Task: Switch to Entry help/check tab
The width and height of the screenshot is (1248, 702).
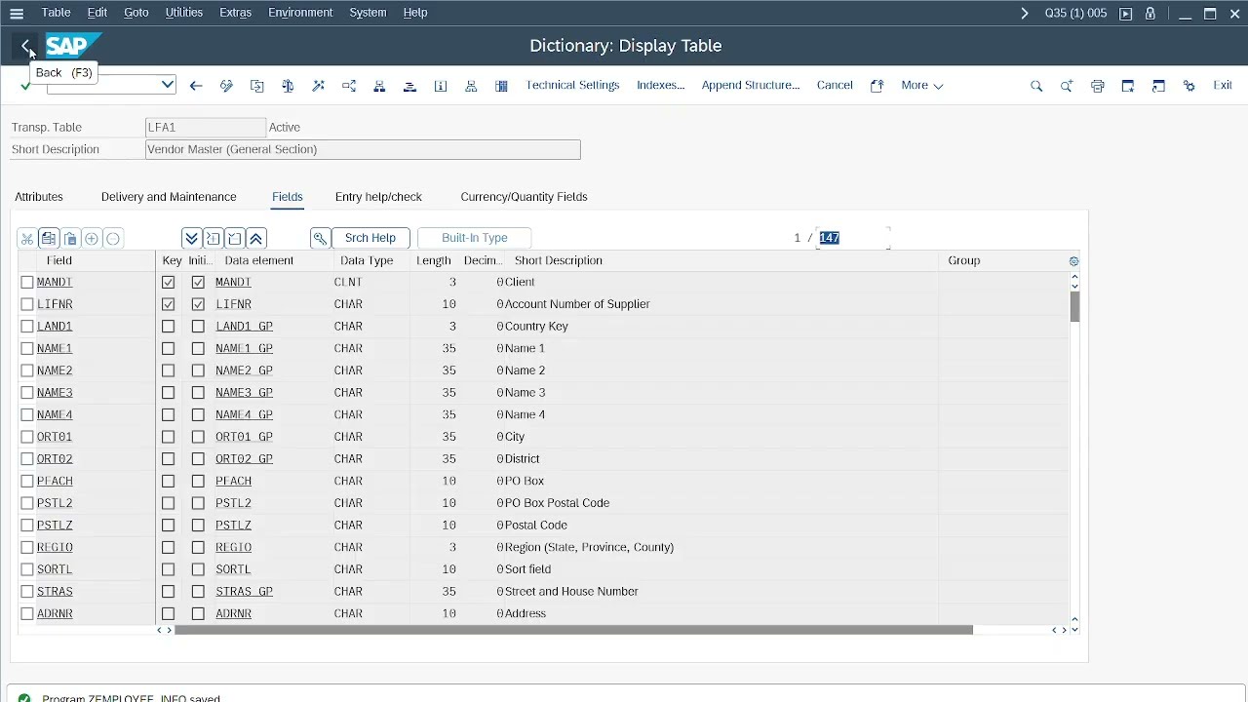Action: (x=378, y=197)
